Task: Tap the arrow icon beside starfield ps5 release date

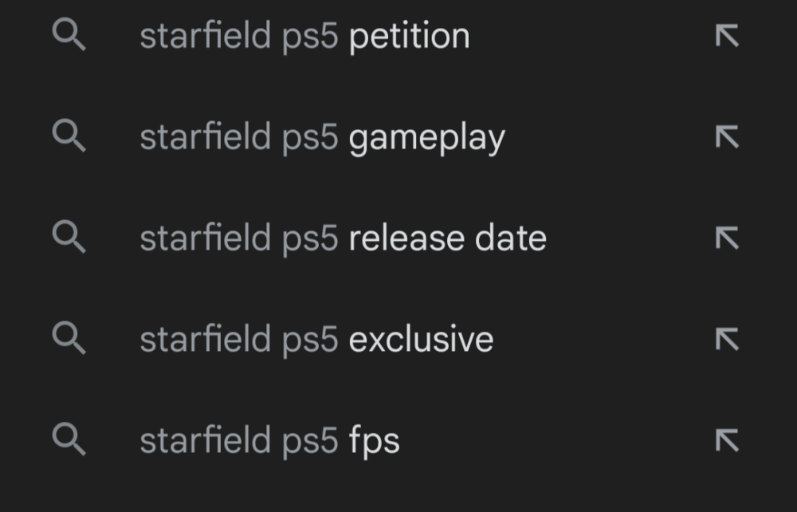Action: point(727,236)
